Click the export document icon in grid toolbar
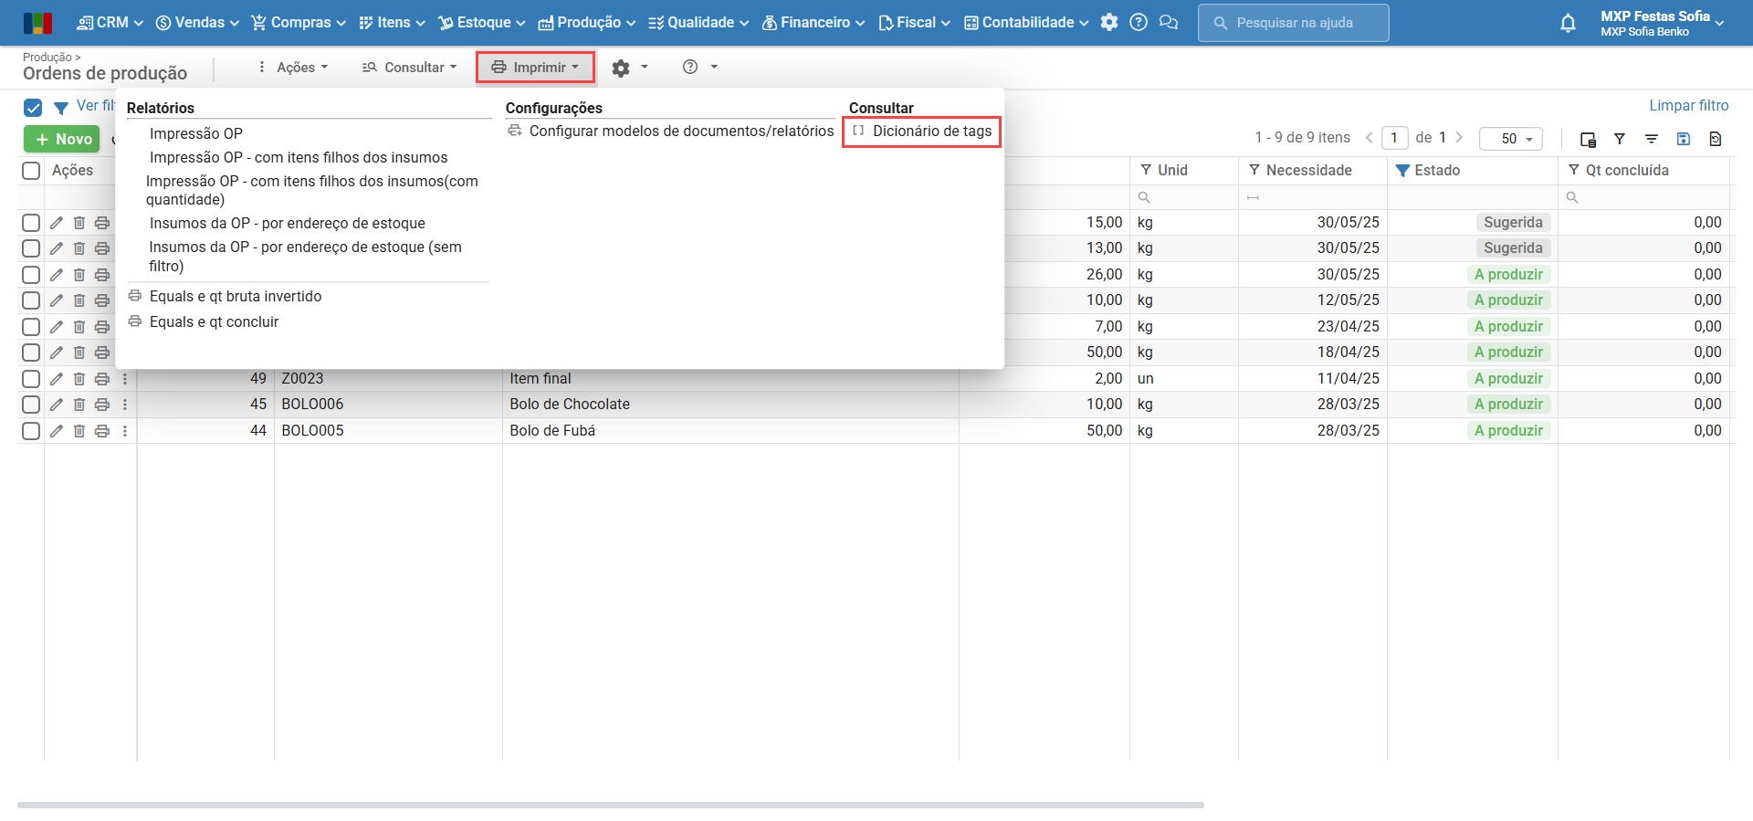 1716,139
